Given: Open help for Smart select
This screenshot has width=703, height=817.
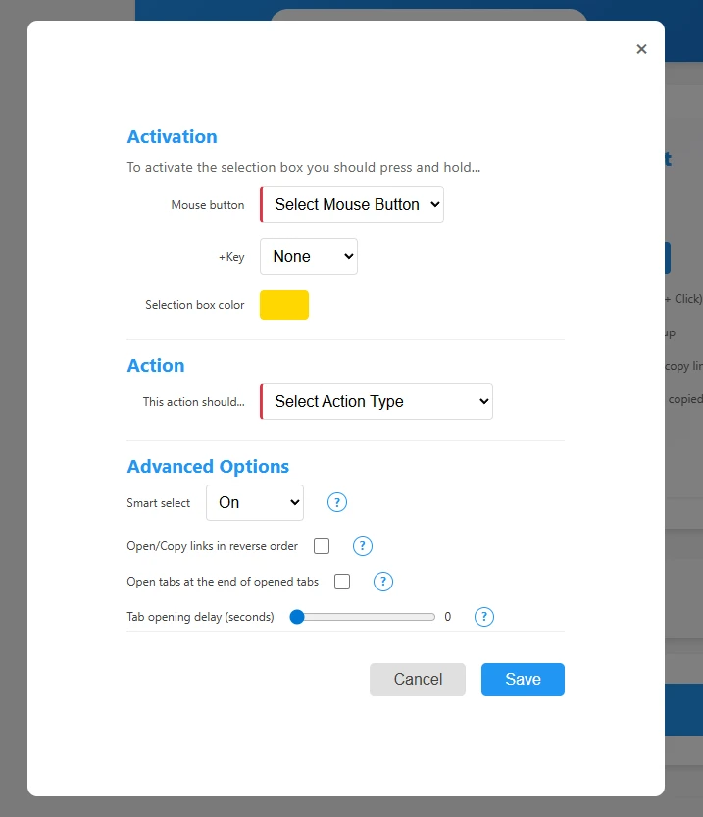Looking at the screenshot, I should [337, 502].
